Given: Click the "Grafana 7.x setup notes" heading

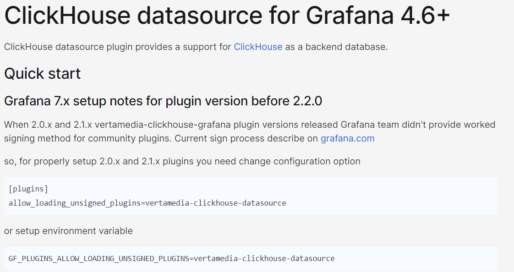Looking at the screenshot, I should 163,101.
